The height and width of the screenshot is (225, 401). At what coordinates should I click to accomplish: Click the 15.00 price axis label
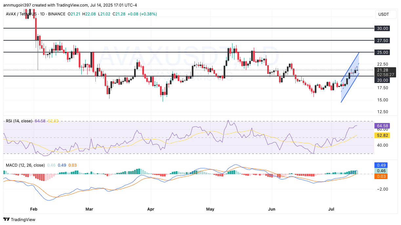[383, 100]
